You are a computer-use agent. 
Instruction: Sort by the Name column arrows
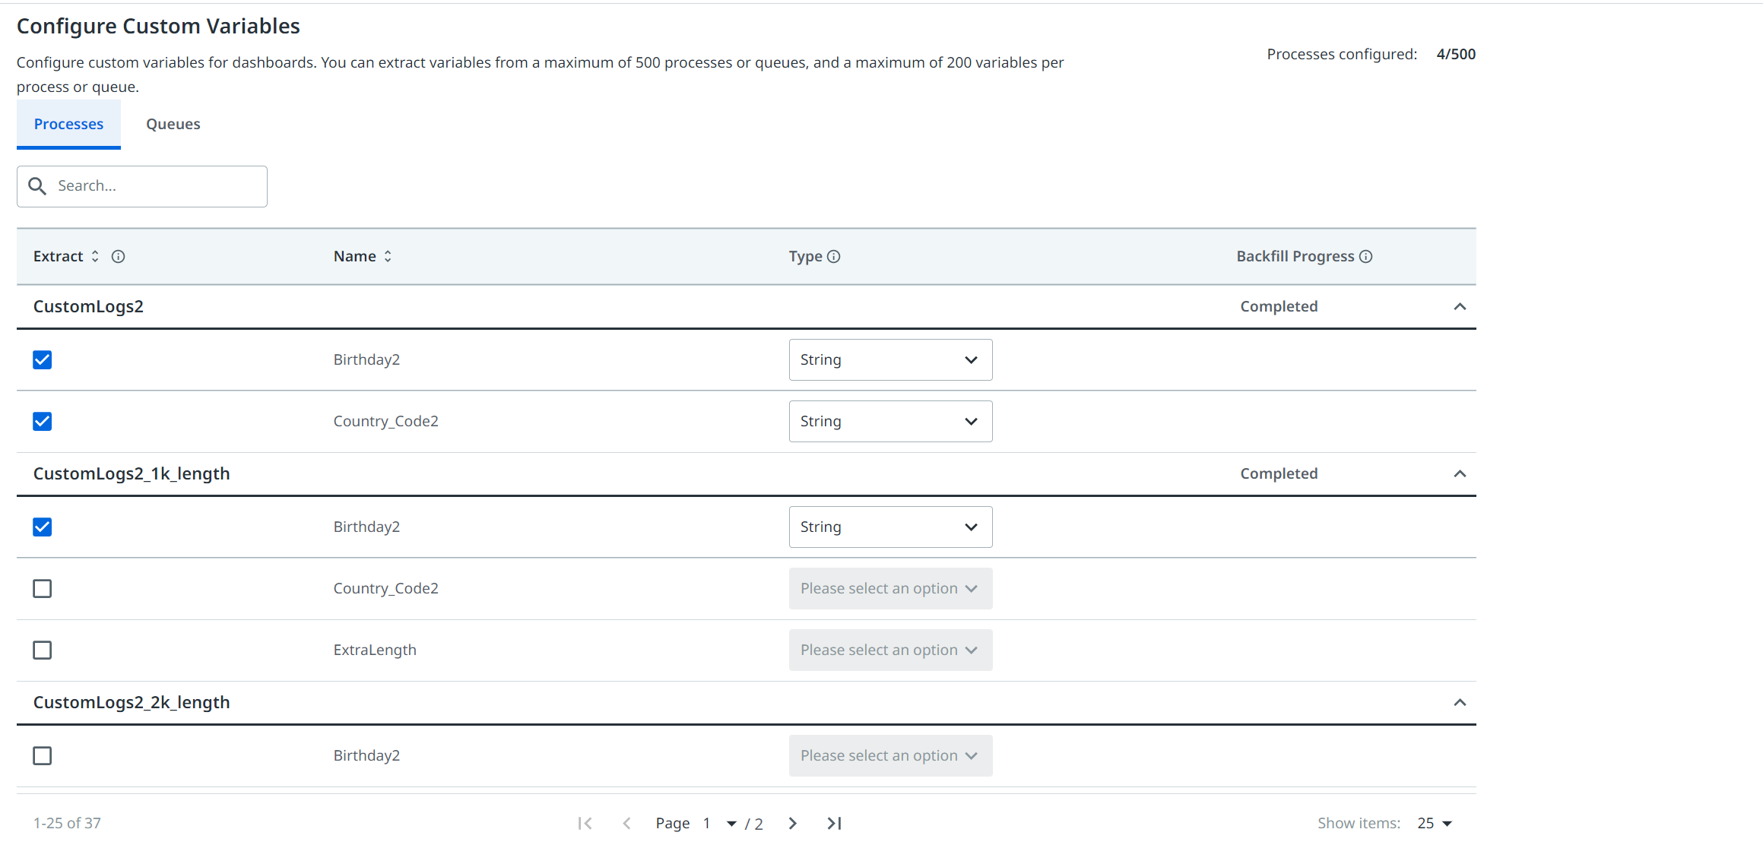[x=388, y=256]
